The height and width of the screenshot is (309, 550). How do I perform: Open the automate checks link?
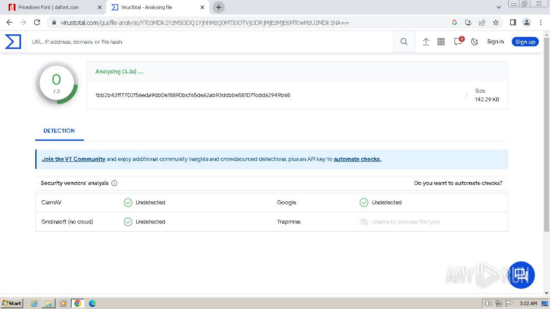click(x=357, y=159)
